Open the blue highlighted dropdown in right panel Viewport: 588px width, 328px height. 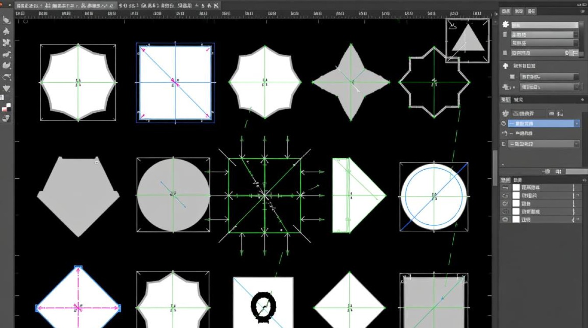coord(544,124)
